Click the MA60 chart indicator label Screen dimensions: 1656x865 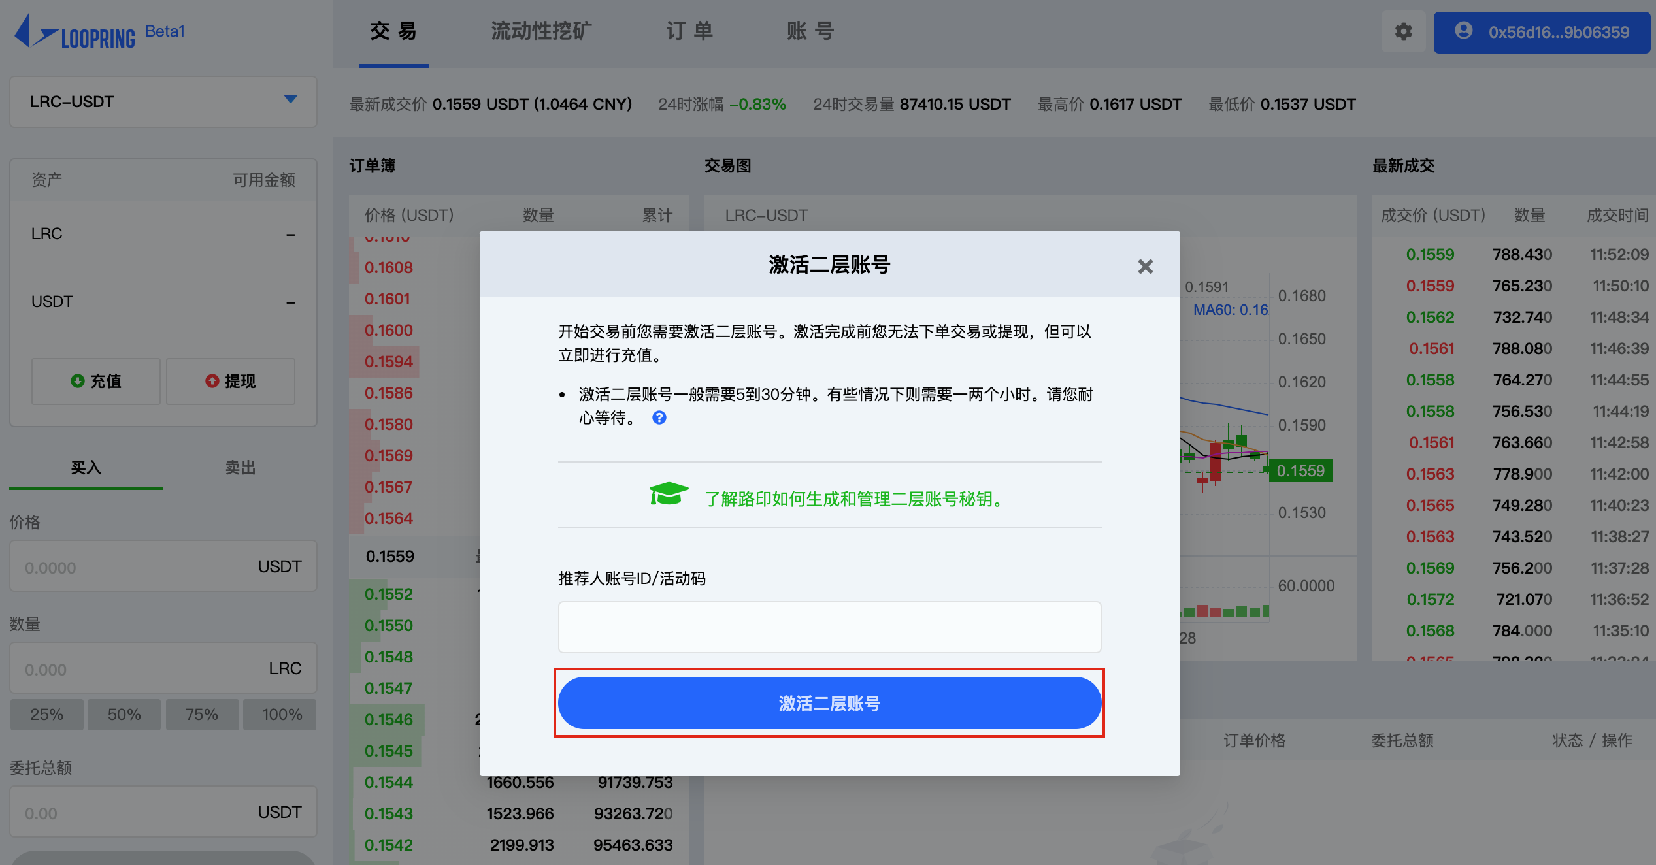click(x=1230, y=310)
